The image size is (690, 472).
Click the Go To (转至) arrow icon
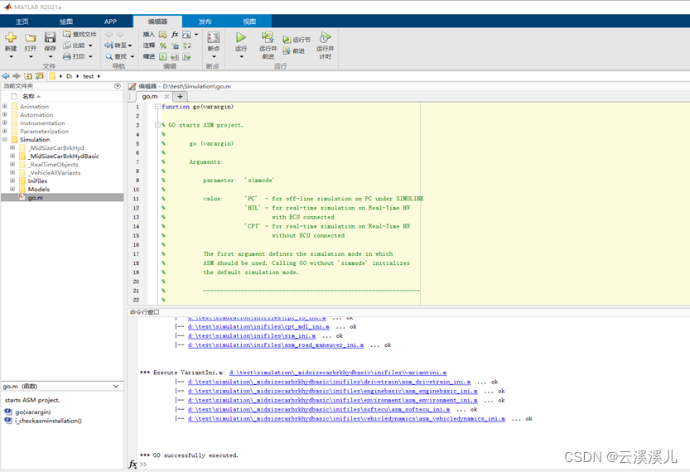click(109, 46)
